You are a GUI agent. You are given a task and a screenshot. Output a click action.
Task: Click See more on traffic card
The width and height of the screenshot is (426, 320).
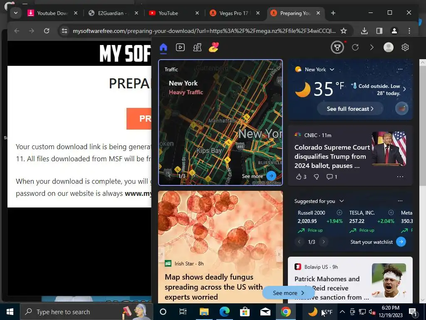253,176
